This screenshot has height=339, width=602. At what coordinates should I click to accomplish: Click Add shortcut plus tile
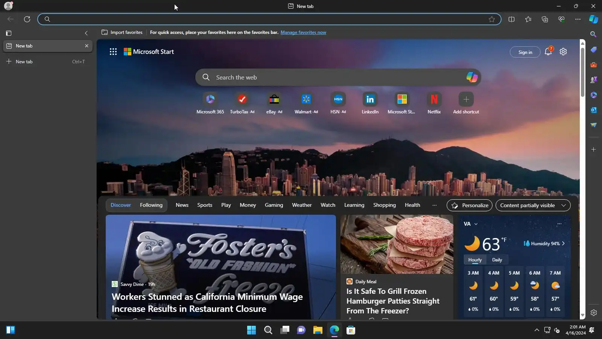point(466,103)
